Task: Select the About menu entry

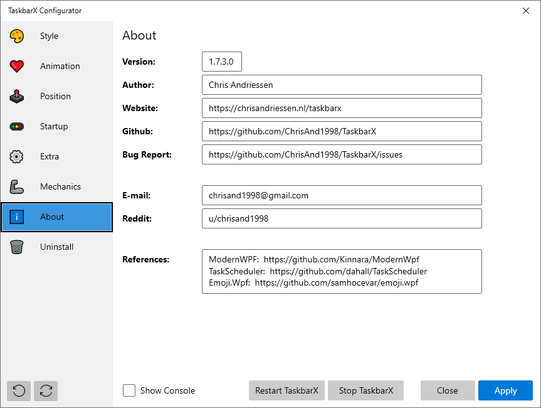Action: (56, 217)
